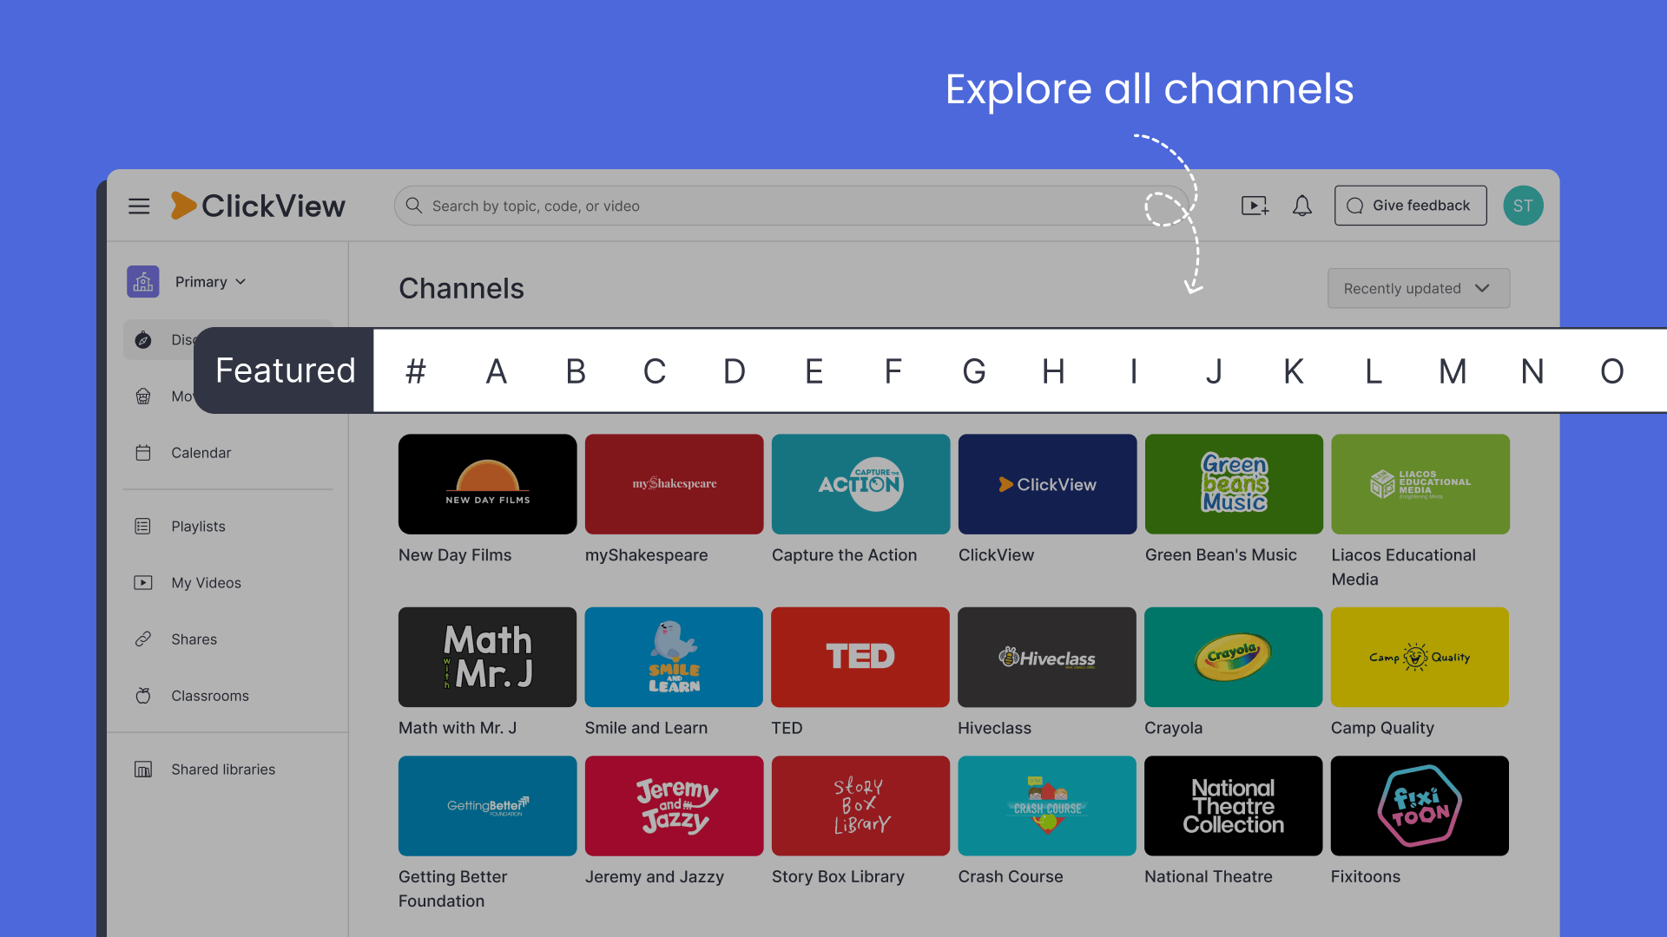1667x937 pixels.
Task: Open the New Day Films channel thumbnail
Action: click(487, 484)
